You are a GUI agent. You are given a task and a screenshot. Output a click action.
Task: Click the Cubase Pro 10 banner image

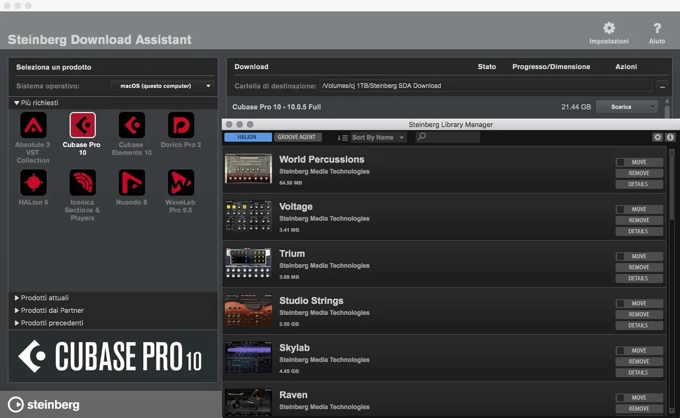pyautogui.click(x=113, y=356)
